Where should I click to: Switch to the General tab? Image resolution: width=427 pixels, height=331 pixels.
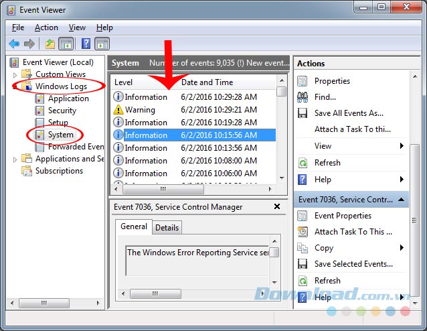pyautogui.click(x=134, y=226)
